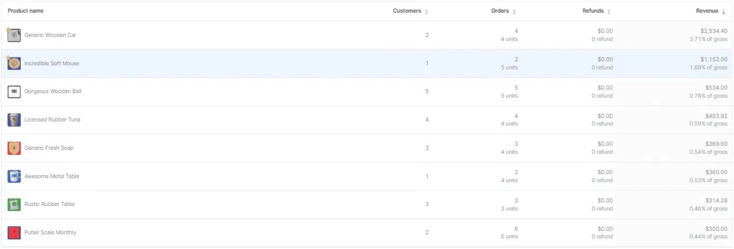The height and width of the screenshot is (249, 734).
Task: Click the Customers column header label
Action: [407, 11]
